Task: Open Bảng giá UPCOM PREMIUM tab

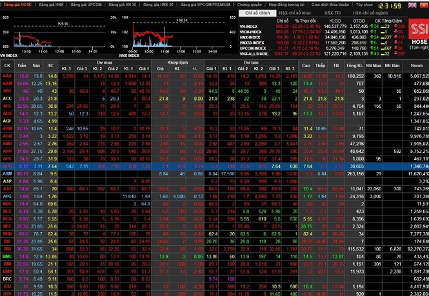Action: point(205,5)
